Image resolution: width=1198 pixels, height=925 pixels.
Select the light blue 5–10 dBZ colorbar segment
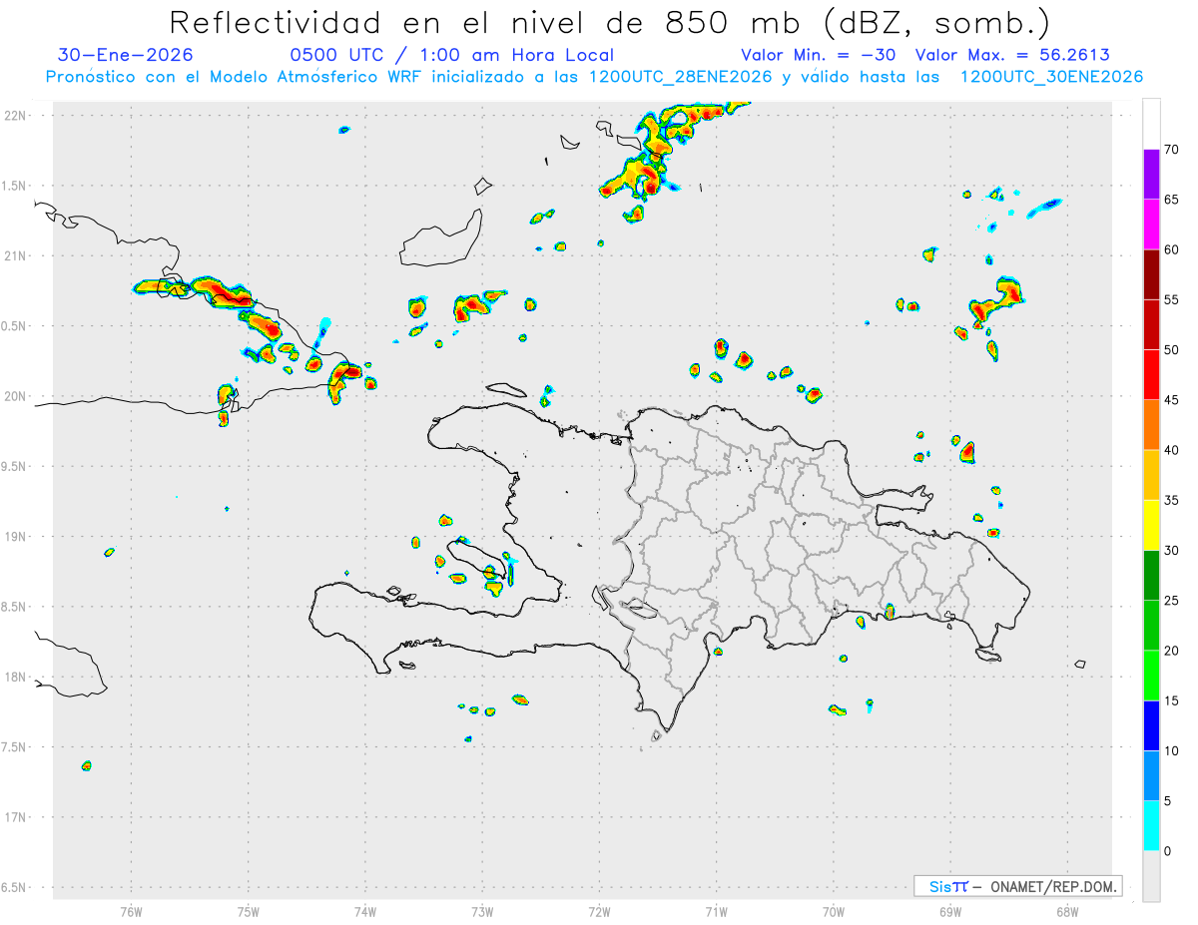click(x=1151, y=776)
